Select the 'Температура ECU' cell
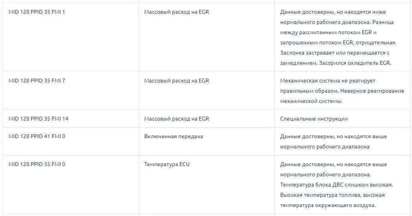The image size is (412, 216). pos(167,164)
